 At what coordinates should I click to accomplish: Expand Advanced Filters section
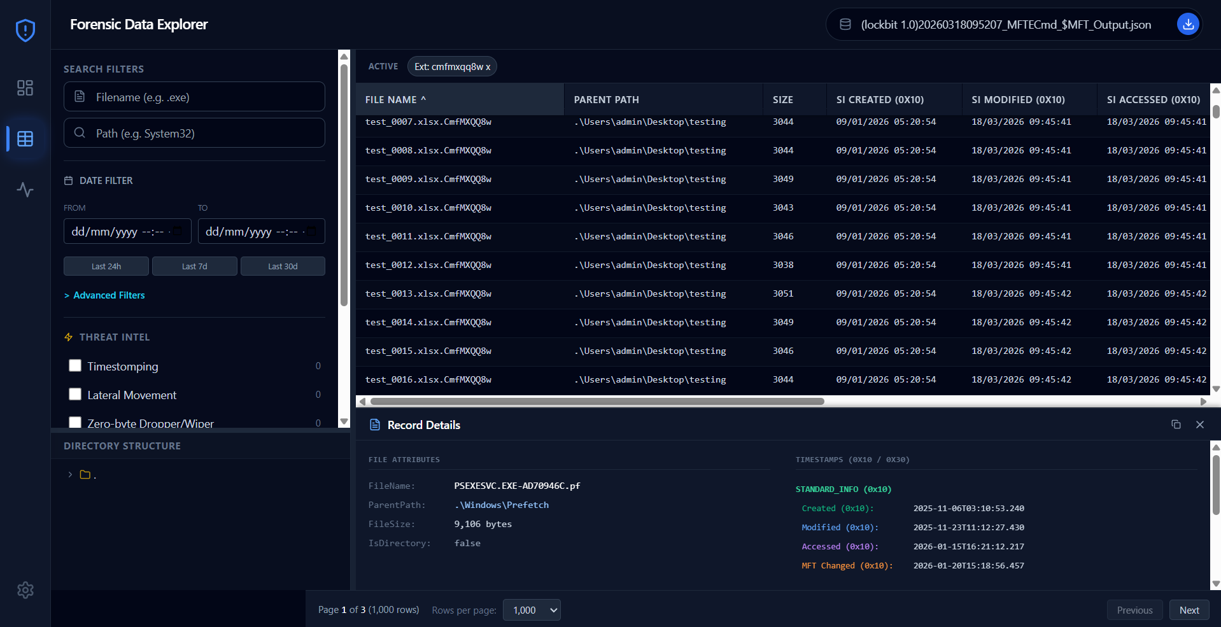[104, 295]
